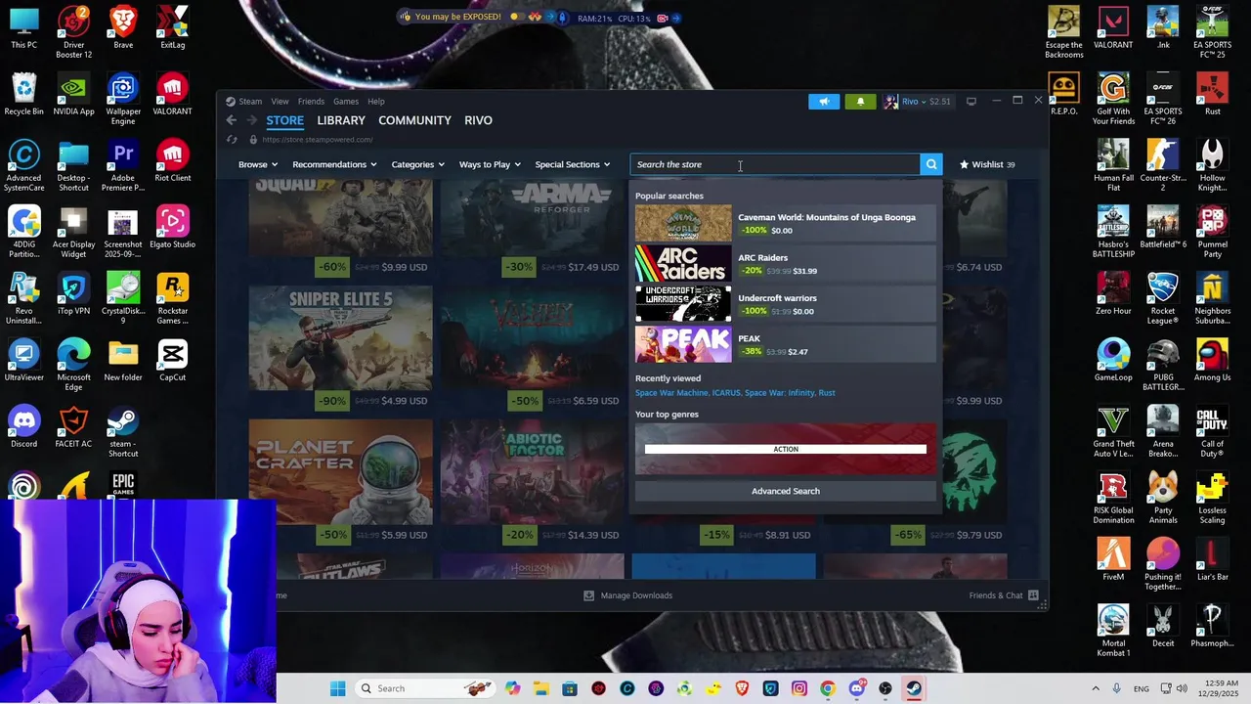The image size is (1251, 704).
Task: Select PEAK in popular searches
Action: pyautogui.click(x=786, y=345)
